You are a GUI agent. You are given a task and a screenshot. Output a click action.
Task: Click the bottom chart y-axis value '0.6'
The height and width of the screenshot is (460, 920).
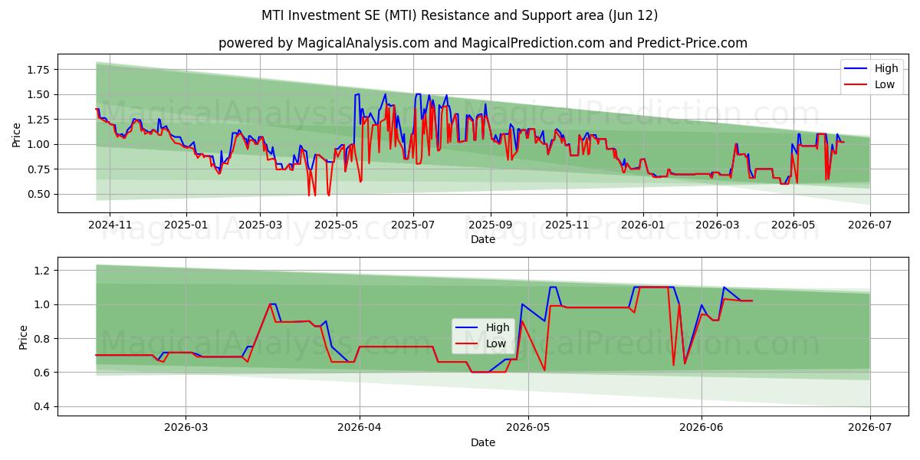click(x=43, y=373)
